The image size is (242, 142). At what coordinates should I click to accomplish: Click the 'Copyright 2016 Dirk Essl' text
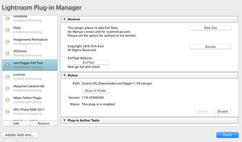tap(86, 46)
